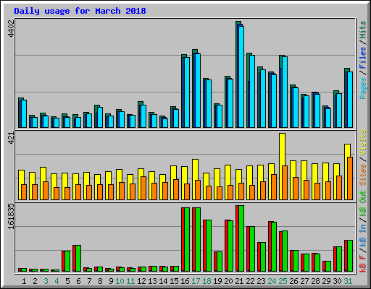Click the green kB bar for day 6
The height and width of the screenshot is (289, 371).
78,259
